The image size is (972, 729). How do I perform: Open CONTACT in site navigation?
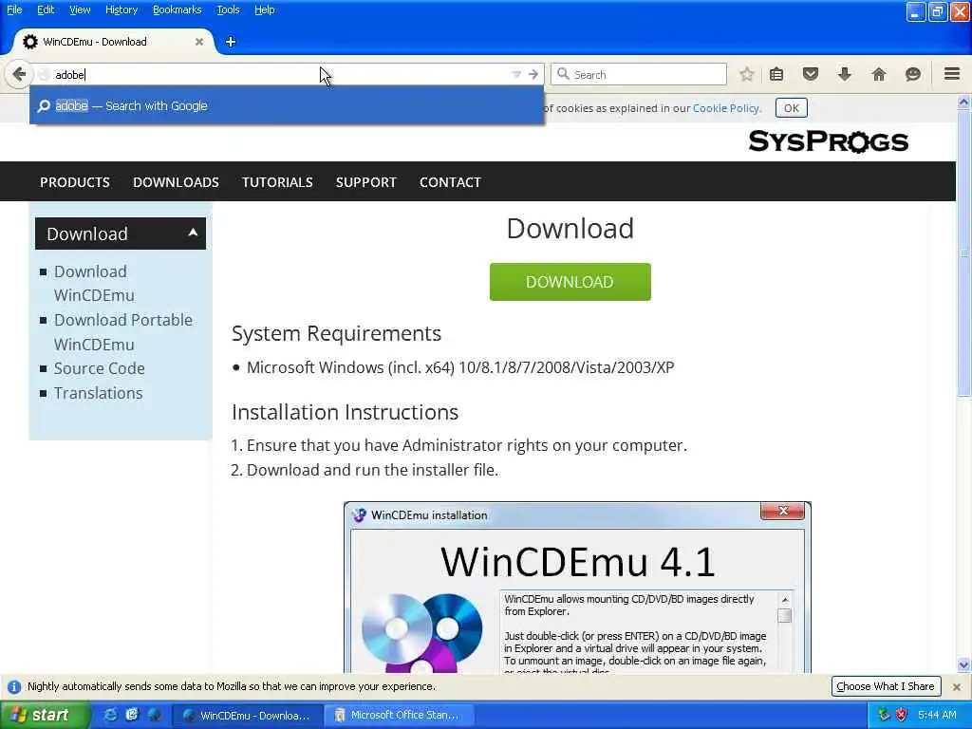click(450, 182)
